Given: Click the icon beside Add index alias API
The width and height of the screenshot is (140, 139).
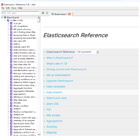Looking at the screenshot, I should tap(11, 65).
